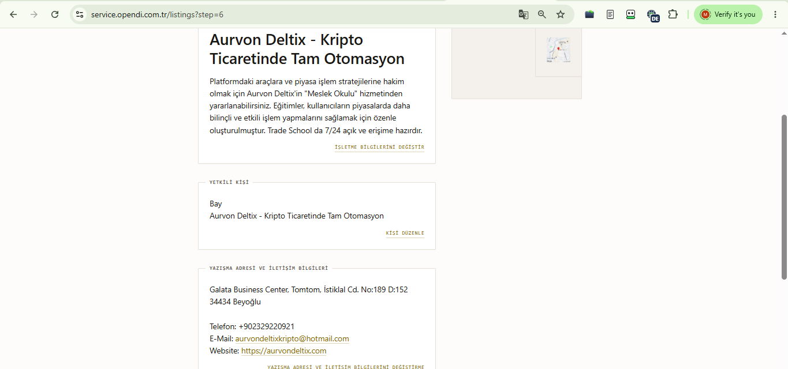
Task: Open the https://aurvondeltix.com website link
Action: tap(283, 351)
